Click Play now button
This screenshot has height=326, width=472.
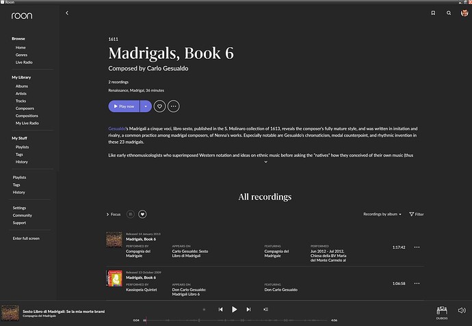click(x=124, y=106)
